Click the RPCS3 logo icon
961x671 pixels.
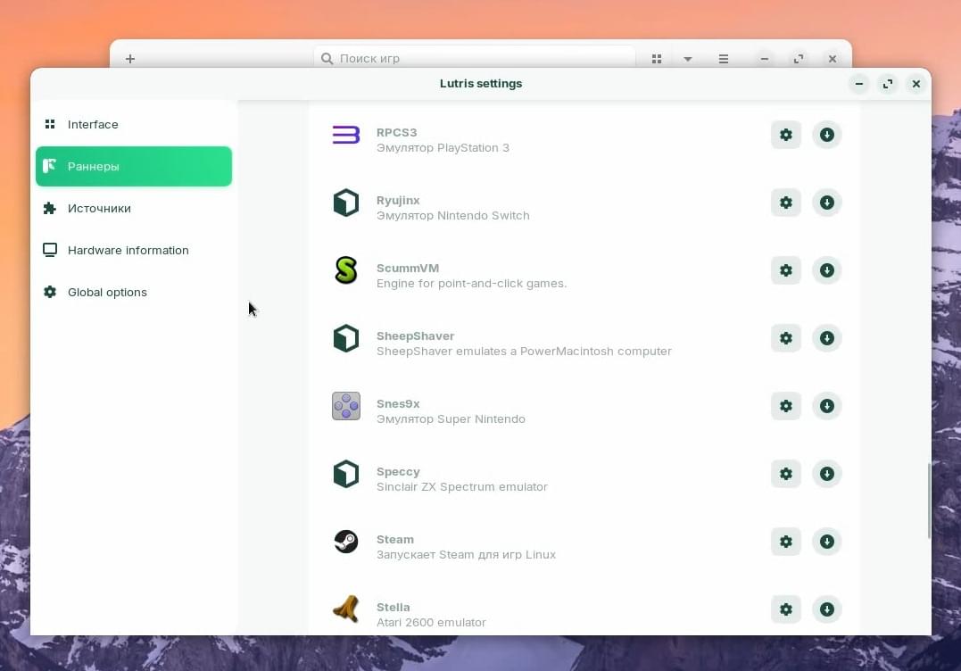[345, 135]
